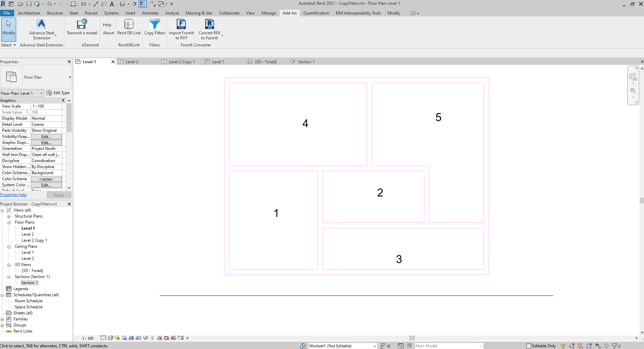Select the Aligned Dimension measure tool
The width and height of the screenshot is (644, 349).
[x=96, y=4]
